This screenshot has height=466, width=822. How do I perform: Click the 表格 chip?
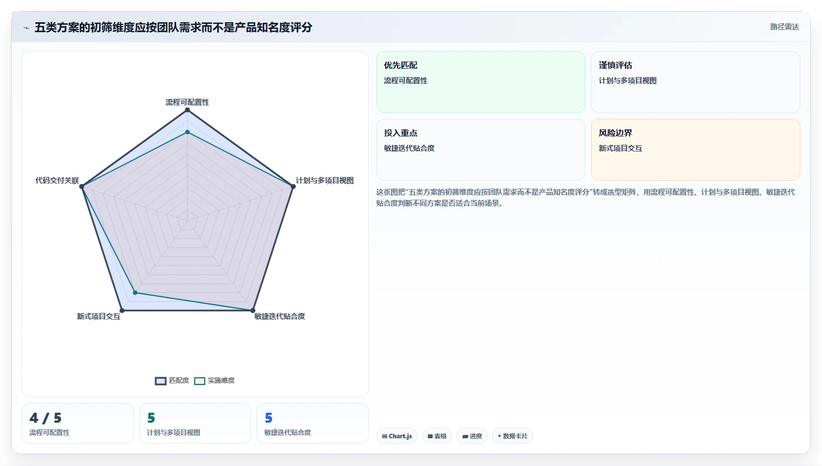point(437,436)
